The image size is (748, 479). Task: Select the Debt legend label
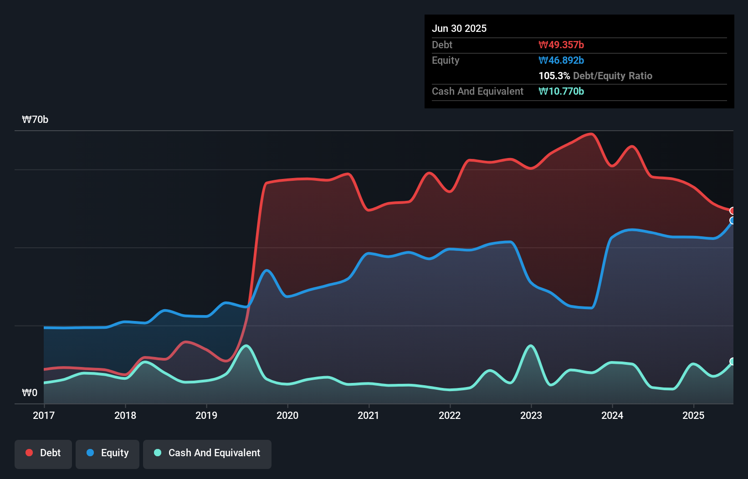click(x=50, y=453)
